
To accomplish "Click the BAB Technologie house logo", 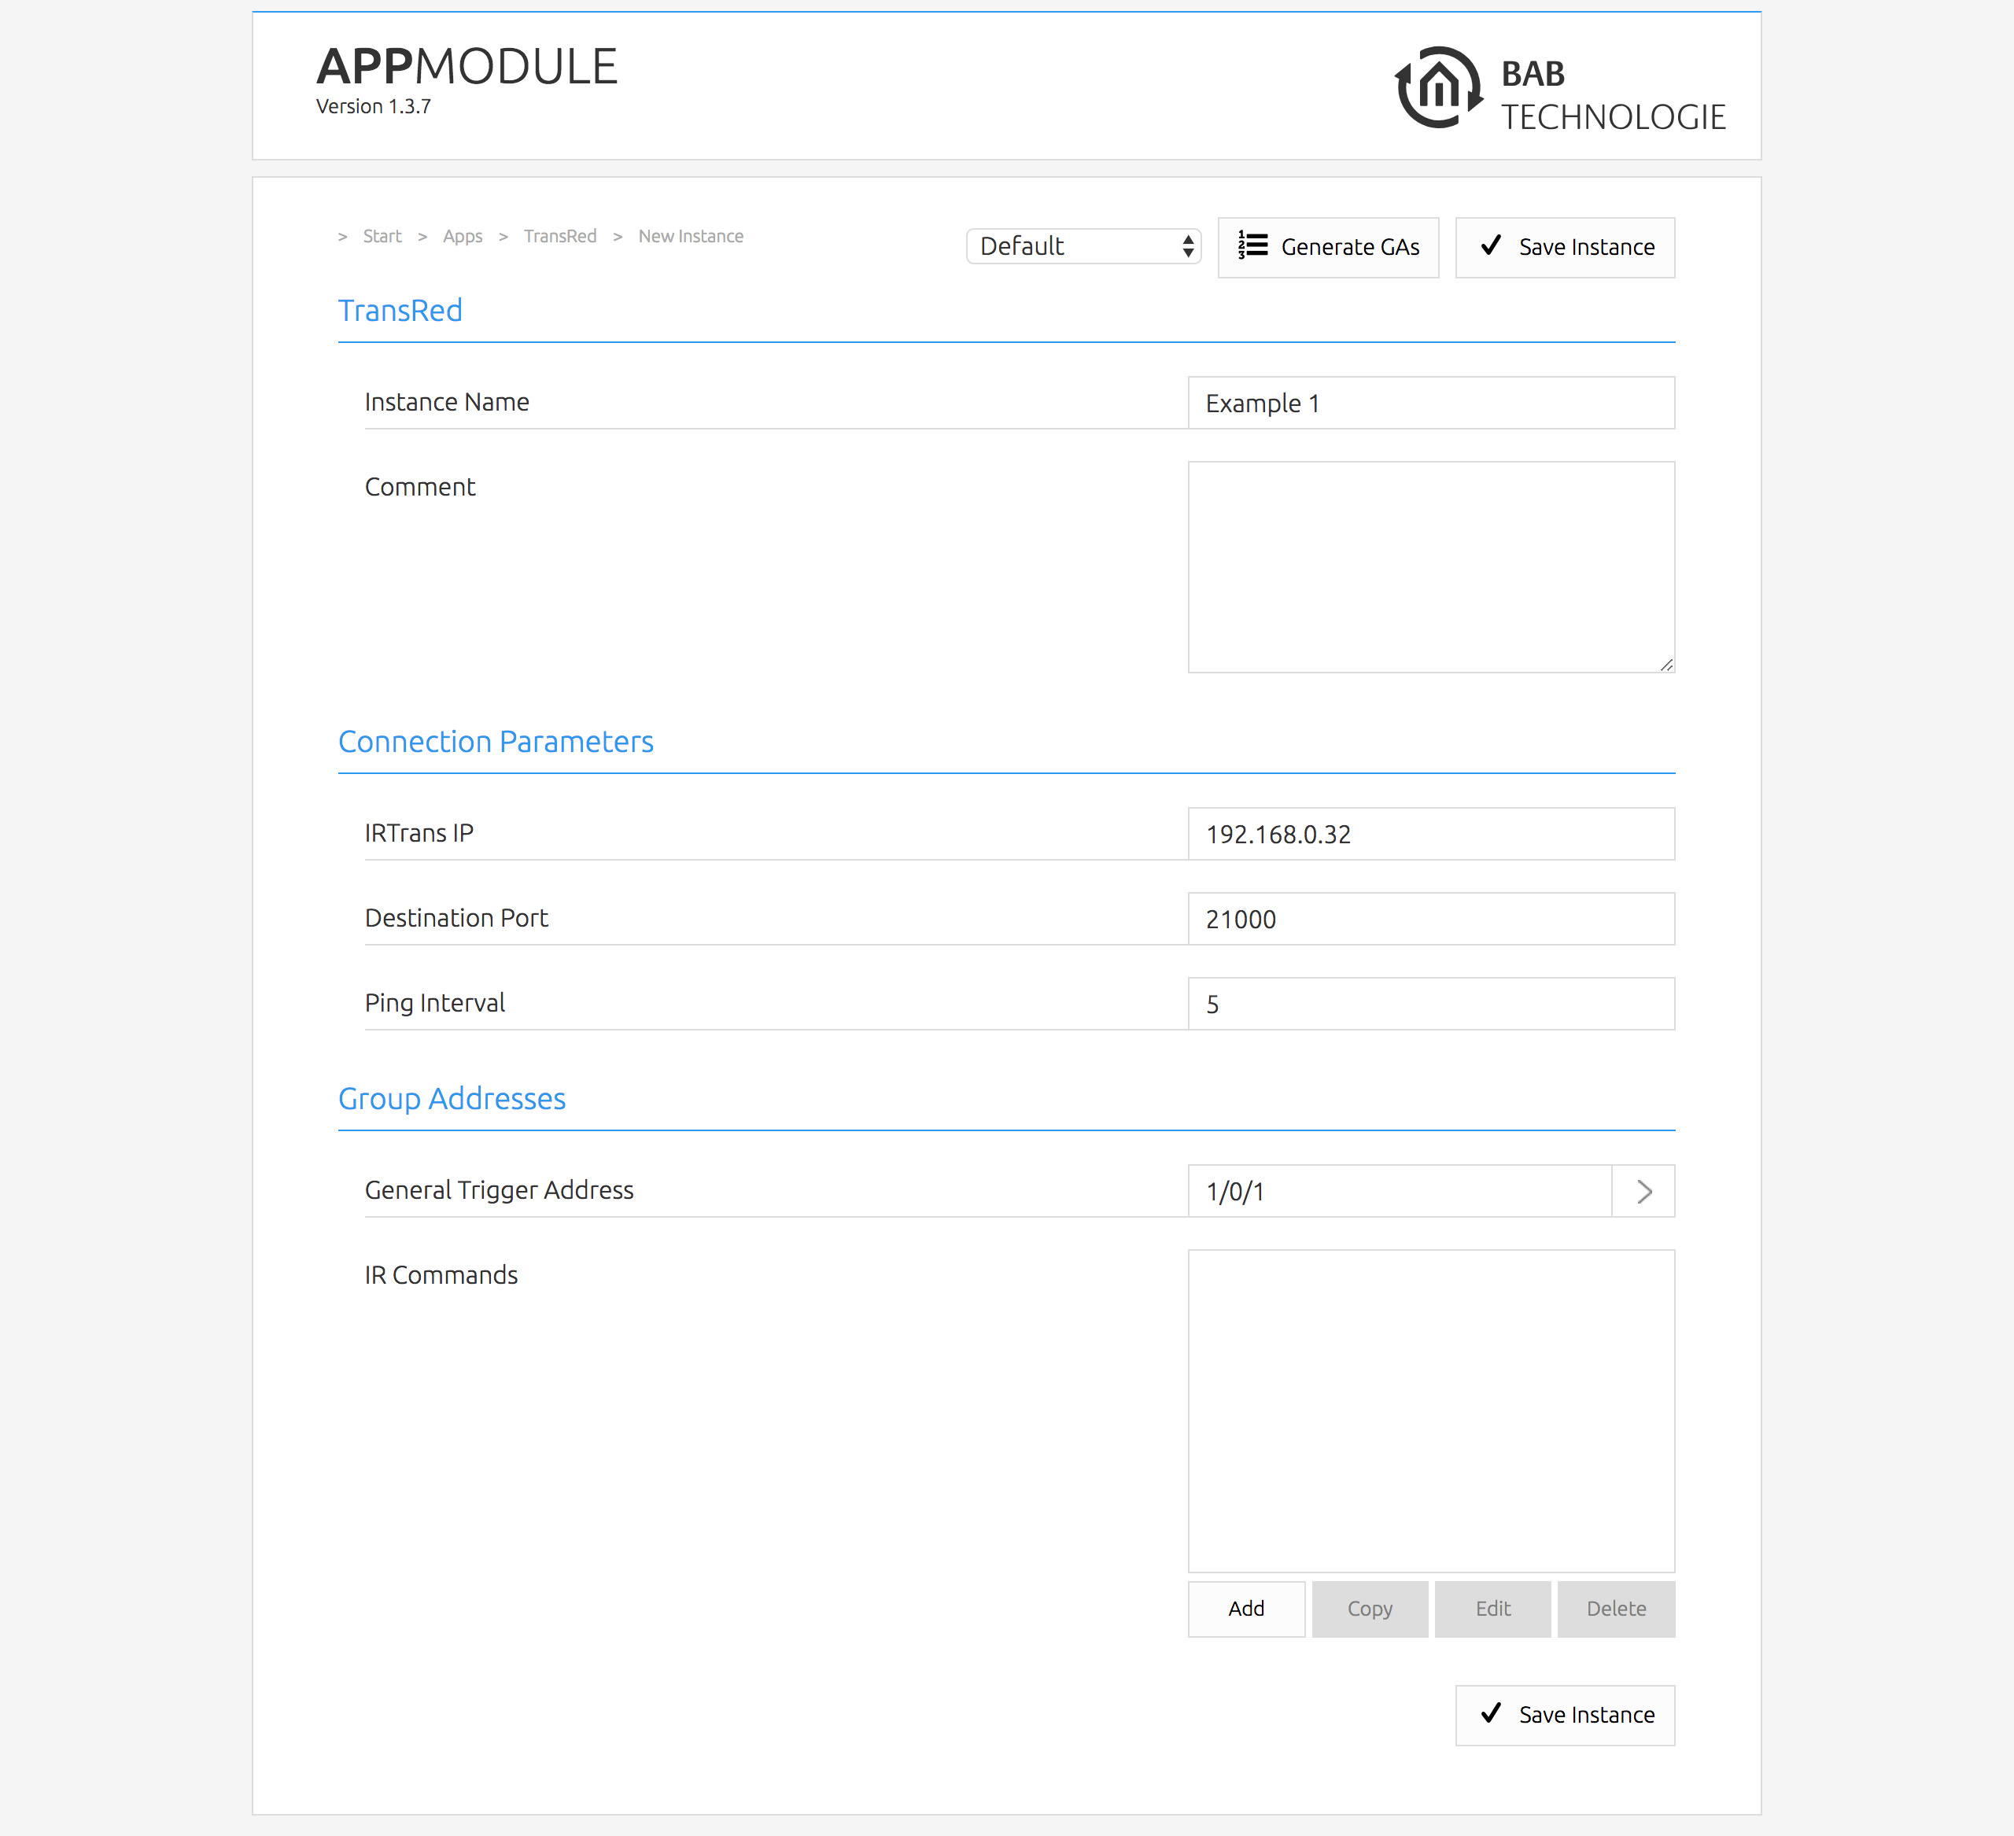I will tap(1439, 88).
